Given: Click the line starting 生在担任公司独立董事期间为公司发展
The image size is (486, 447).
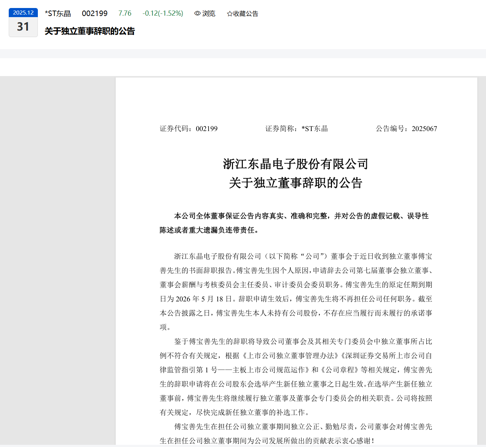Looking at the screenshot, I should point(268,441).
